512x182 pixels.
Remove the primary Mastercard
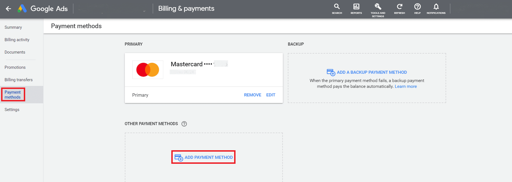coord(252,95)
